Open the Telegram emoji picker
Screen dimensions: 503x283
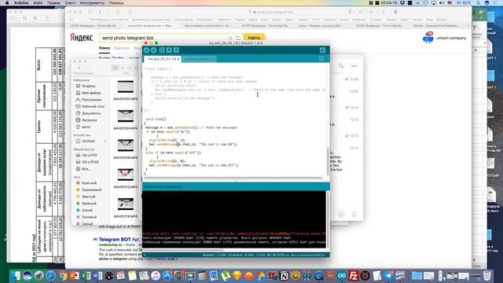pos(341,214)
